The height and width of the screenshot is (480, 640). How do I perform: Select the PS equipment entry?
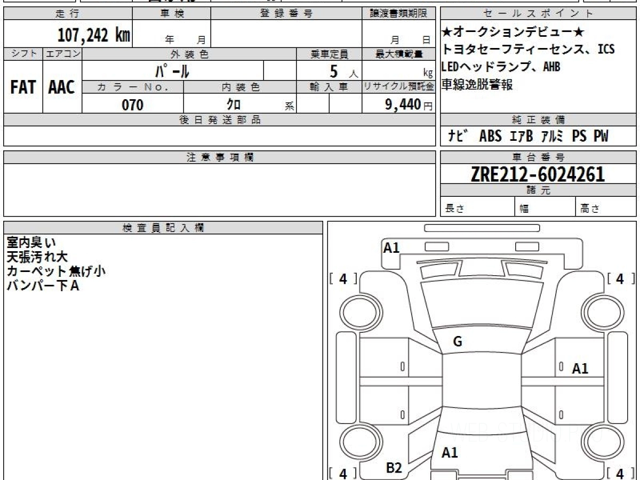[x=580, y=137]
